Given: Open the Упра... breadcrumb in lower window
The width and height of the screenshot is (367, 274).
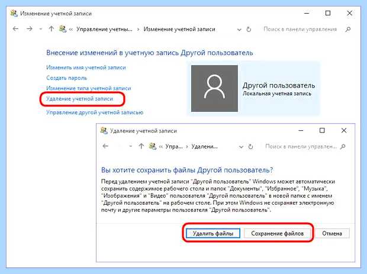Looking at the screenshot, I should [x=174, y=147].
